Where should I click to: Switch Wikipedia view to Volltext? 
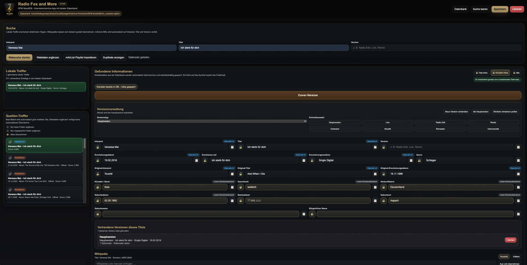(x=516, y=257)
